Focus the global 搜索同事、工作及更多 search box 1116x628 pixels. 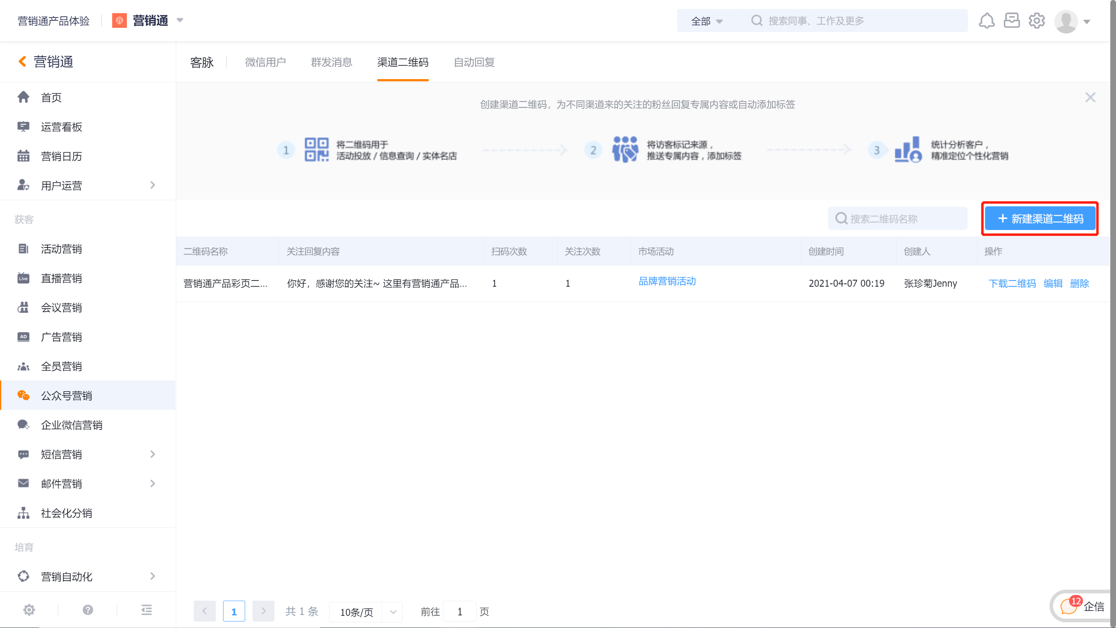coord(858,21)
